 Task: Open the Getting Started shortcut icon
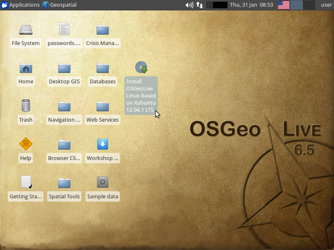[26, 182]
